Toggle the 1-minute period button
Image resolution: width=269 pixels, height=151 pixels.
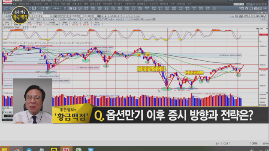(125, 16)
